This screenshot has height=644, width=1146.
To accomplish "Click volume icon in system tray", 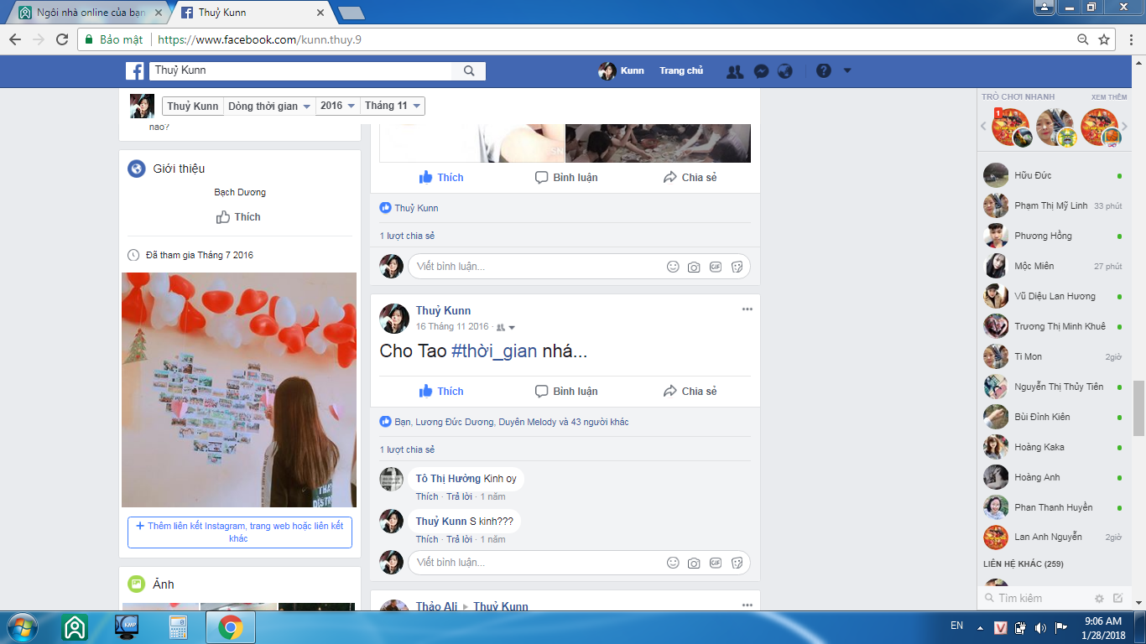I will point(1040,627).
